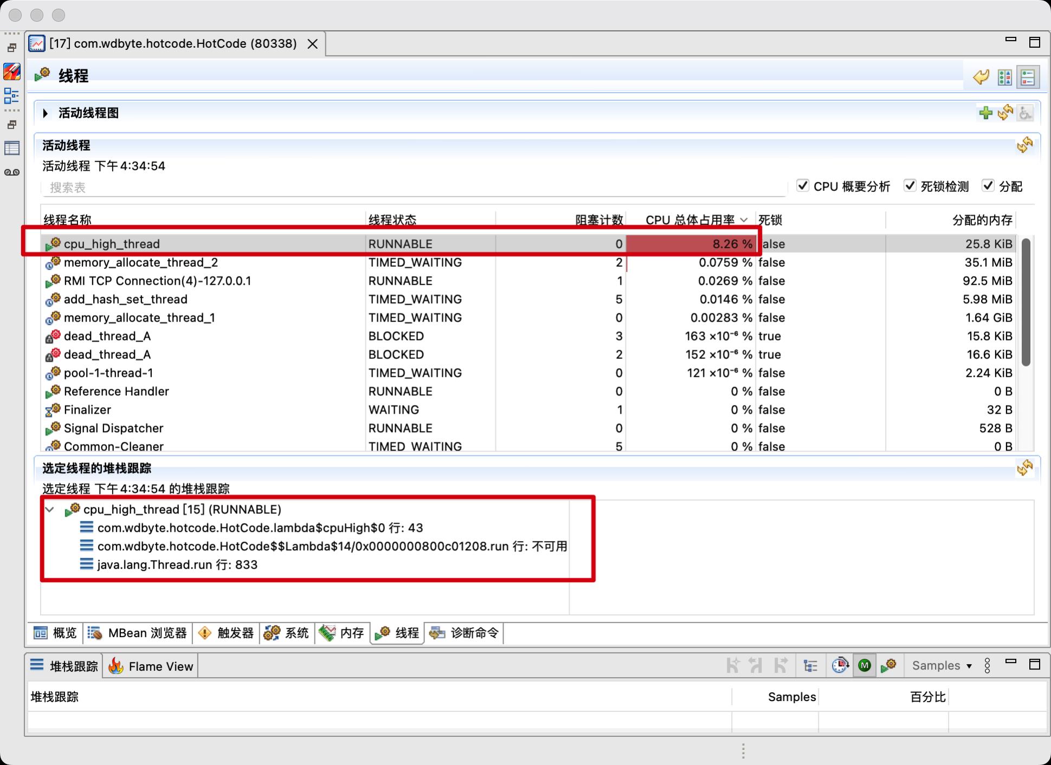The width and height of the screenshot is (1051, 765).
Task: Click the yellow back arrow icon near page title
Action: tap(981, 77)
